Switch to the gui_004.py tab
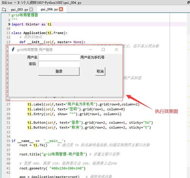 tap(49, 9)
